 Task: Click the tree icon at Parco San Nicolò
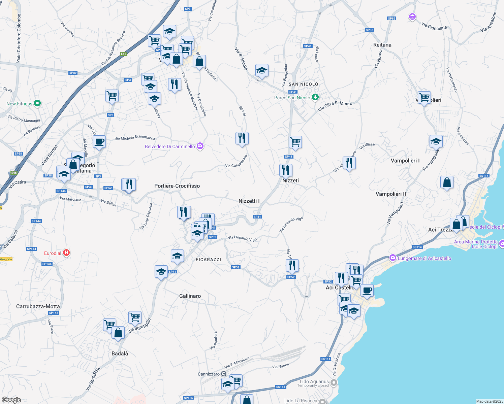(315, 97)
